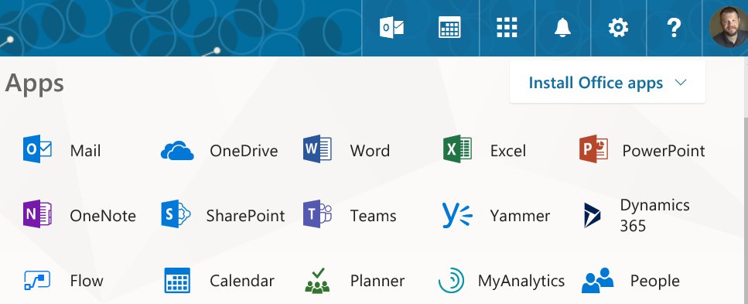This screenshot has height=304, width=748.
Task: Open the Mail text link
Action: 85,151
